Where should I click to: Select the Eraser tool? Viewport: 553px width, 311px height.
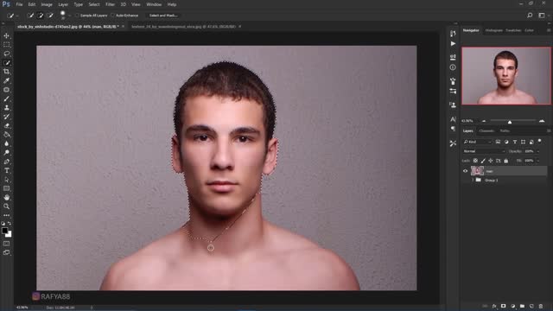point(6,125)
